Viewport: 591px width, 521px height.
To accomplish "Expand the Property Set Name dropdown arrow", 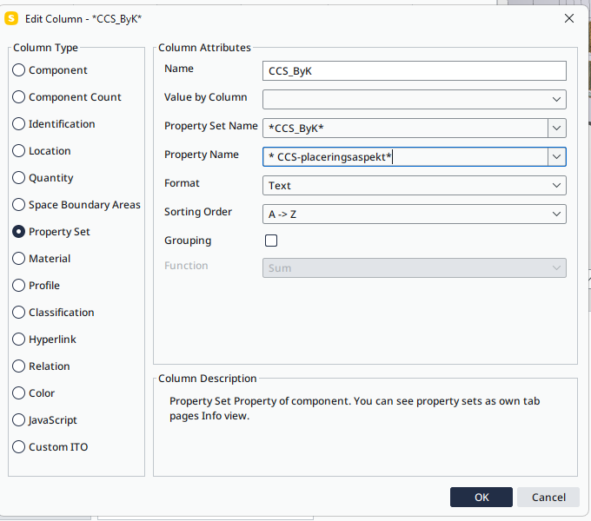I will tap(557, 128).
